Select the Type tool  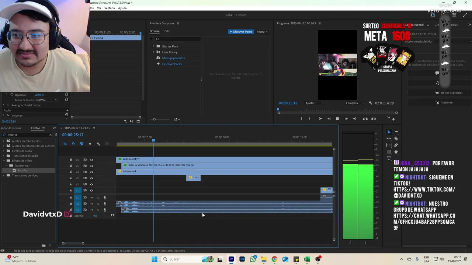389,159
